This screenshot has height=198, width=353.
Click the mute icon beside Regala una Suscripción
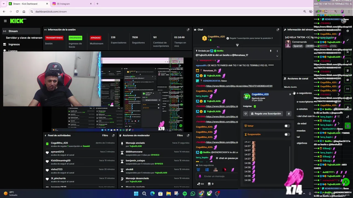click(288, 114)
